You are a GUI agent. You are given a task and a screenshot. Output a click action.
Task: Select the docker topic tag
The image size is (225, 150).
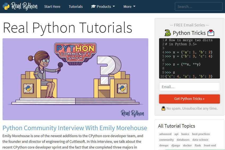coord(187,146)
